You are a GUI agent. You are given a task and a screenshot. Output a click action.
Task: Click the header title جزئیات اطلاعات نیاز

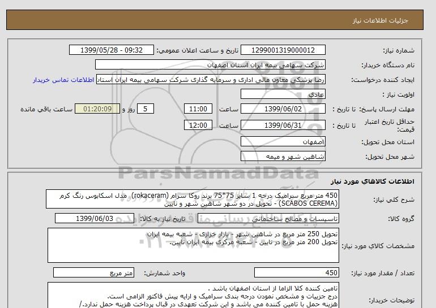click(x=381, y=20)
